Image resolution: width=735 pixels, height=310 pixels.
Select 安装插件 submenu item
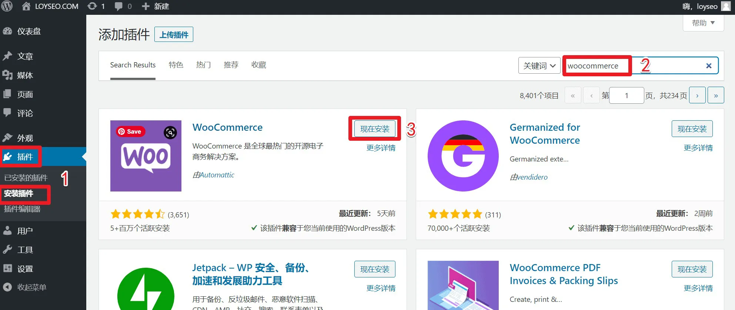point(19,193)
